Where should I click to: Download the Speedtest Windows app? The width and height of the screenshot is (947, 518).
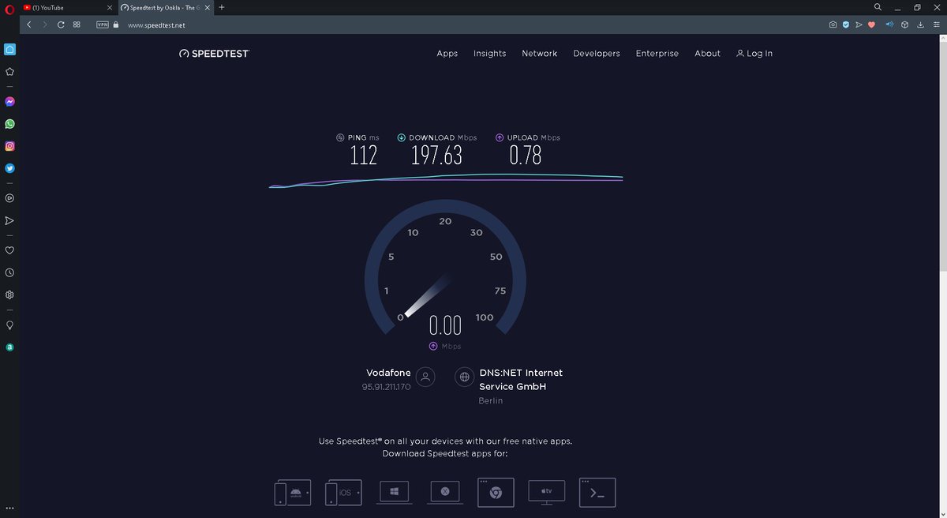[394, 492]
